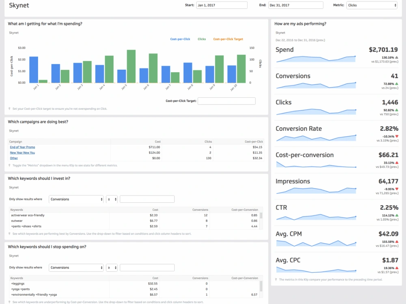Click the Avg. CPM sparkline chart
The width and height of the screenshot is (406, 304).
click(x=316, y=243)
